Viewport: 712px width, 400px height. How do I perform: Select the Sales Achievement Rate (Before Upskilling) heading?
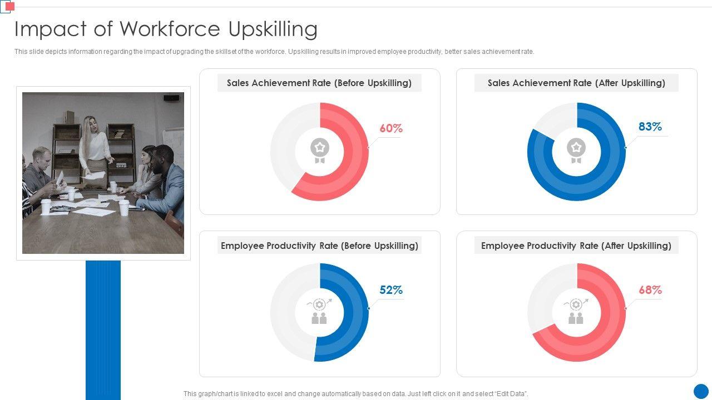pyautogui.click(x=319, y=83)
